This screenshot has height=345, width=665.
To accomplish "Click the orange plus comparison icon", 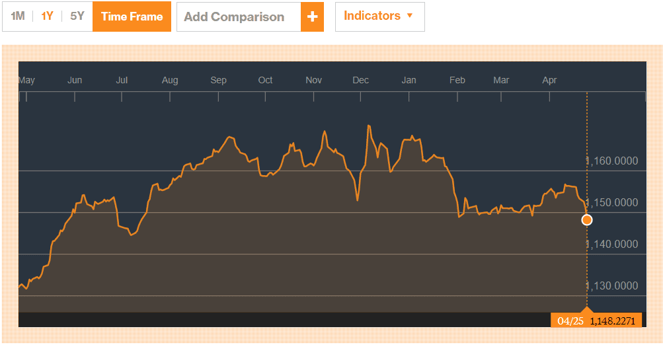I will (x=312, y=17).
